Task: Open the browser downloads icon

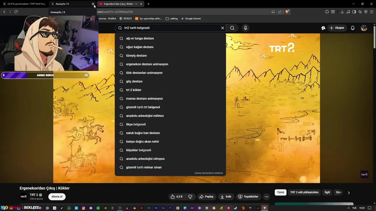Action: click(342, 12)
